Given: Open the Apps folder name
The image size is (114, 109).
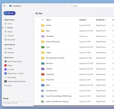Looking at the screenshot, I should tap(48, 31).
